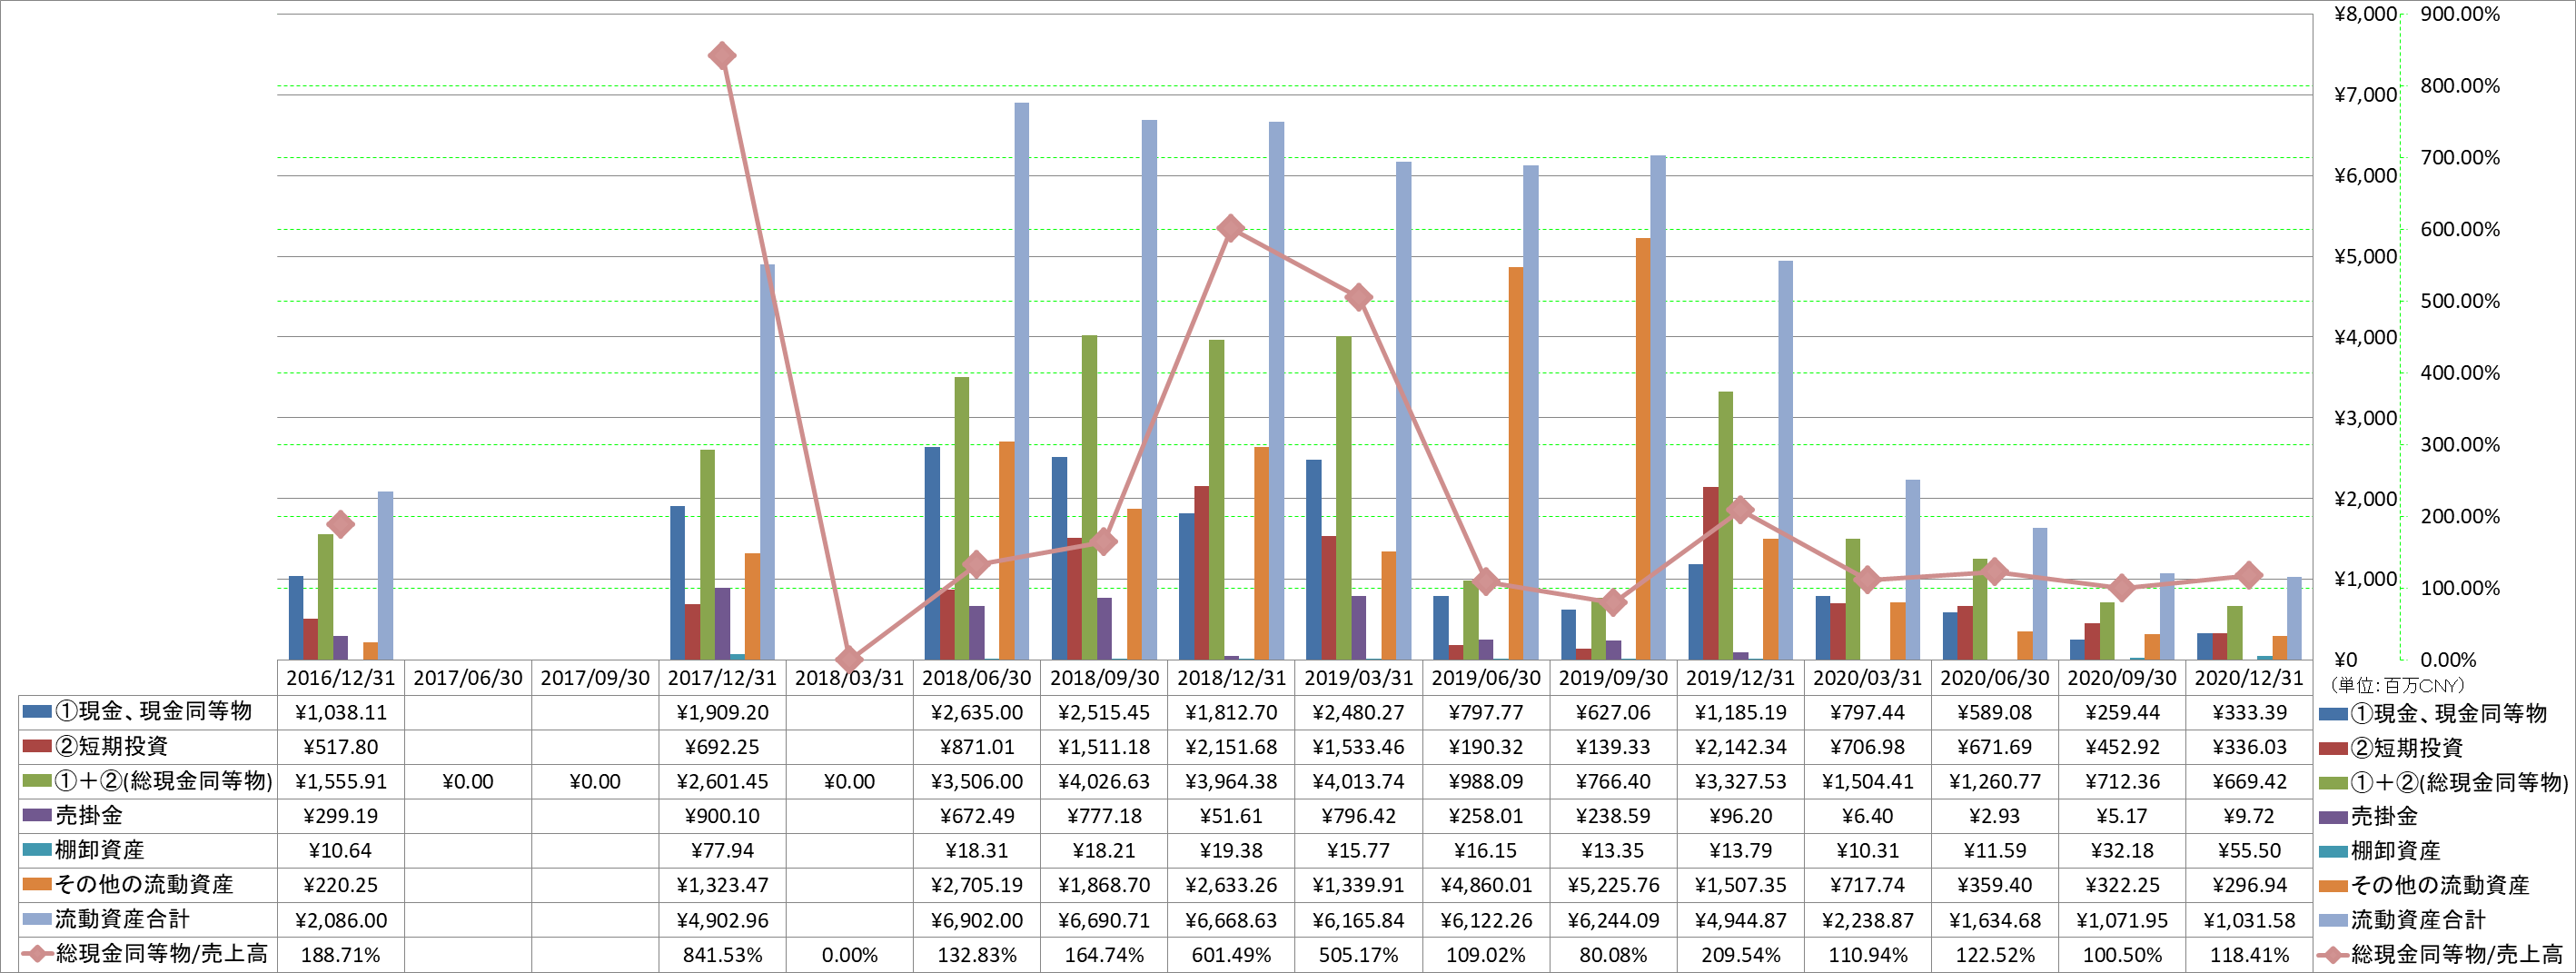
Task: Click the date header 2020/03/31
Action: coord(1867,678)
